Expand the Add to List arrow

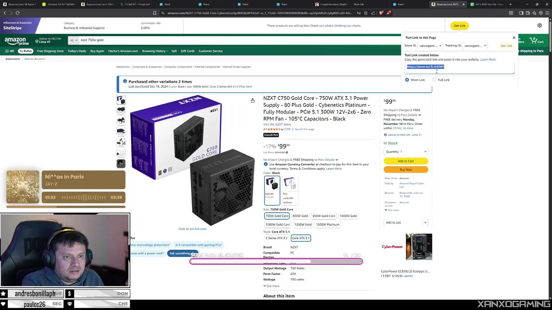425,223
